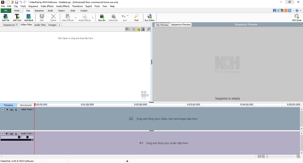Switch to the Export ribbon tab
303x163 pixels.
(62, 11)
